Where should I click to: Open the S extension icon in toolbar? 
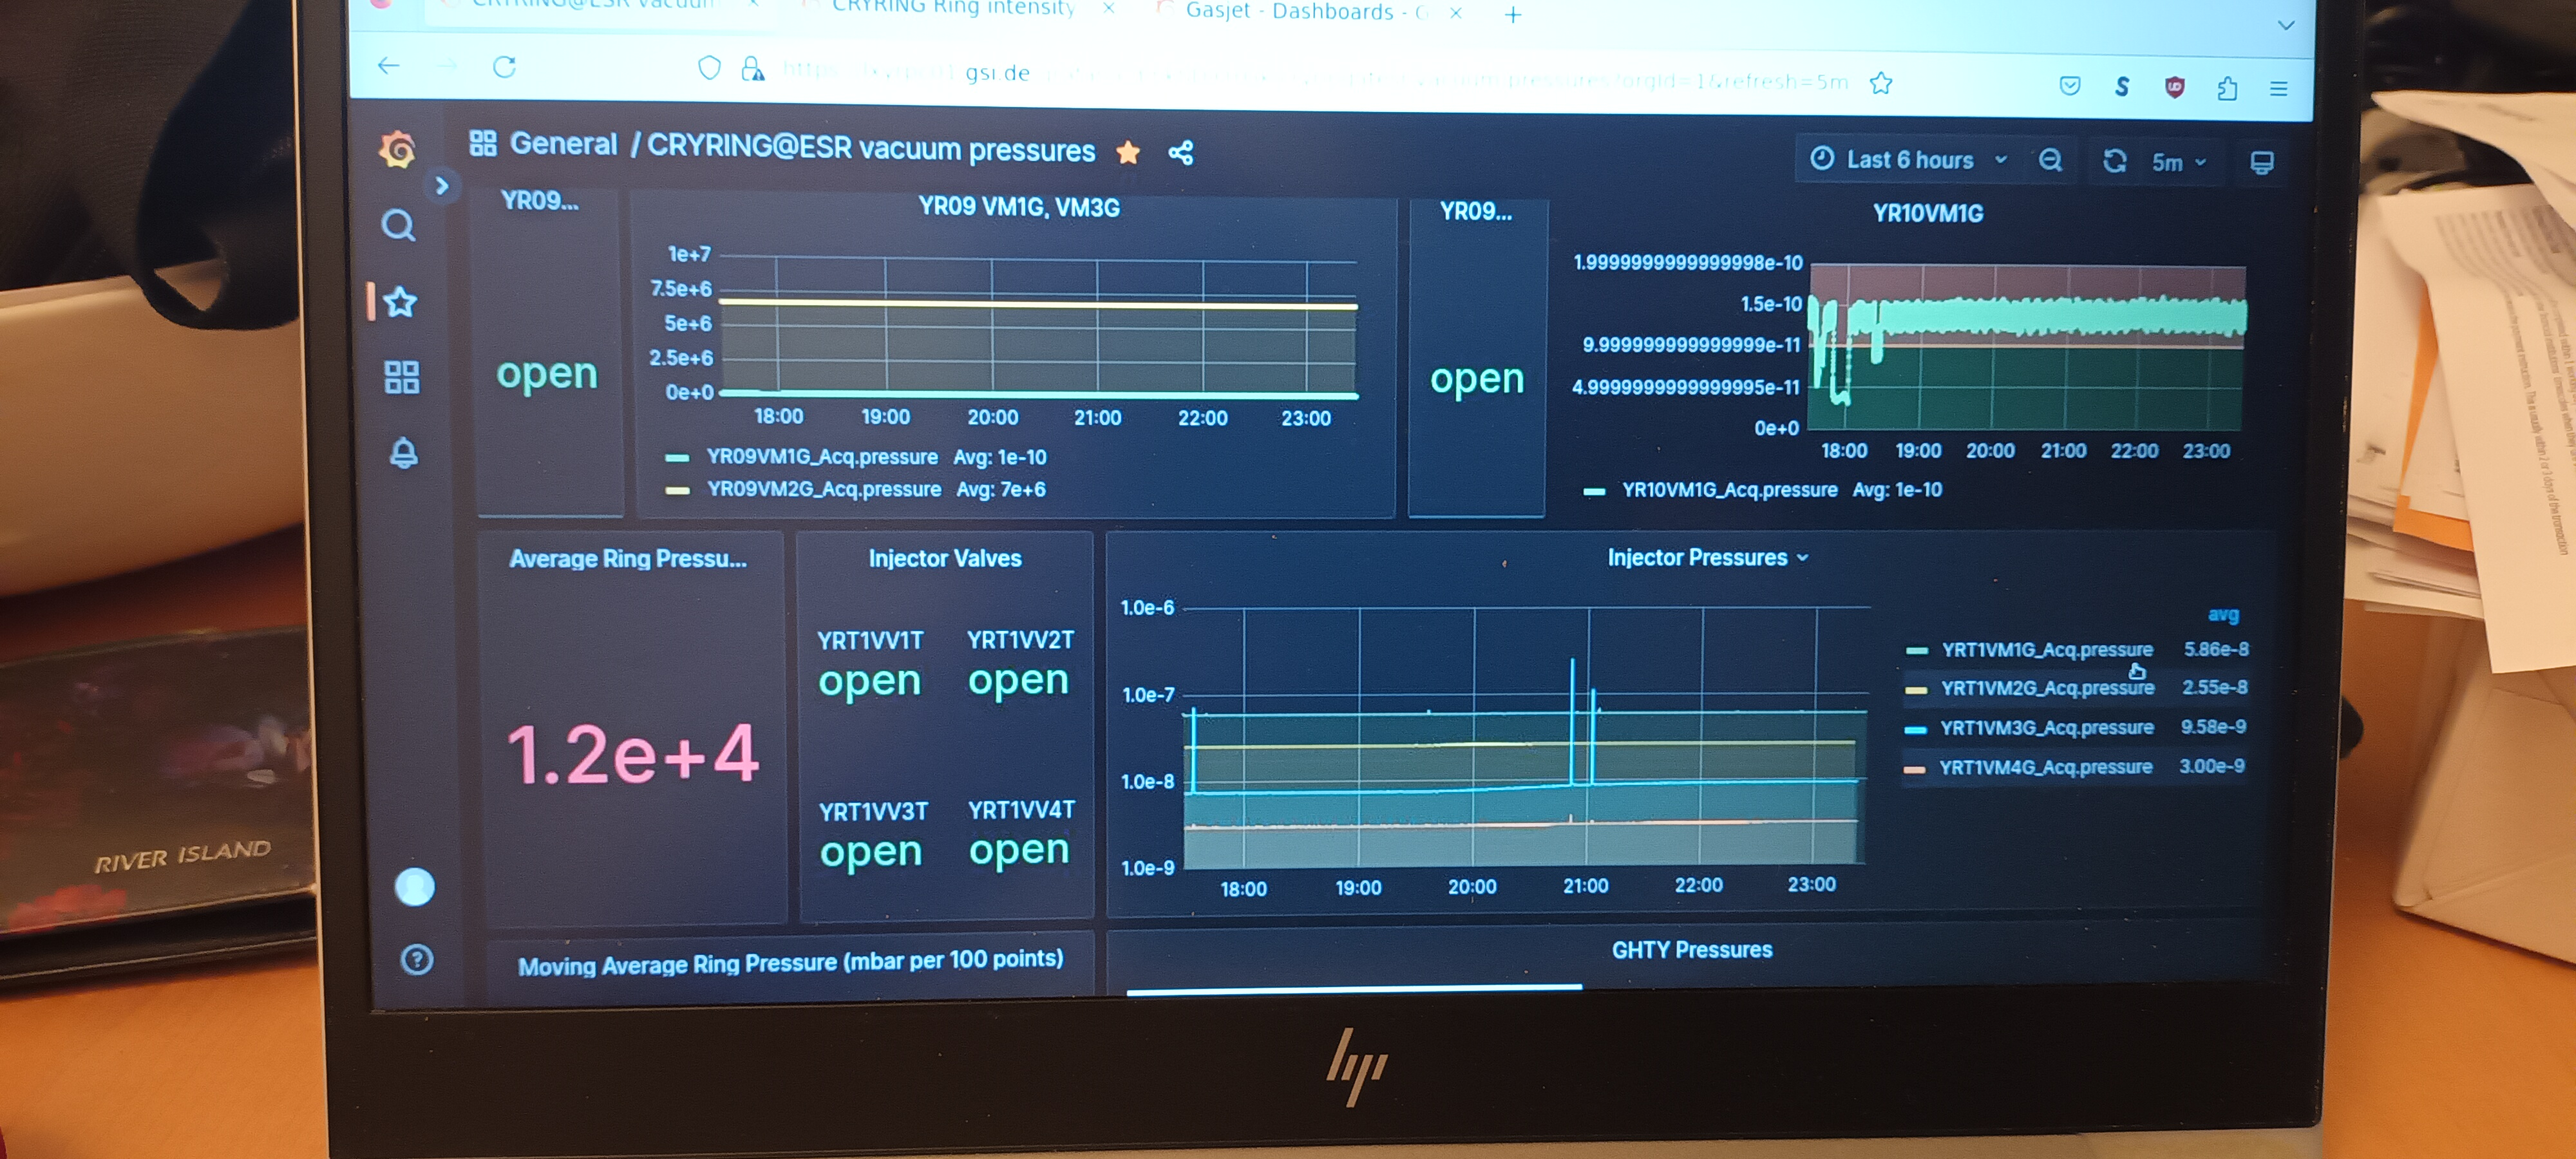click(x=2122, y=87)
